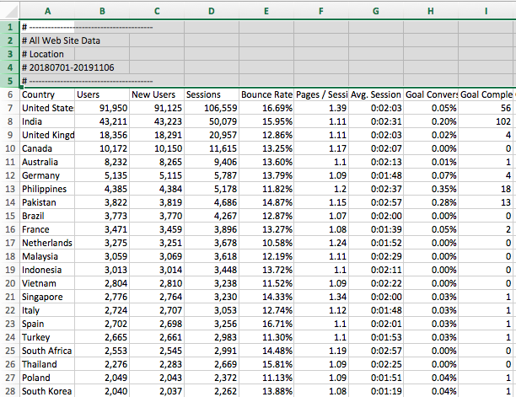Screen dimensions: 516x397
Task: Select row 28 header
Action: [x=10, y=391]
